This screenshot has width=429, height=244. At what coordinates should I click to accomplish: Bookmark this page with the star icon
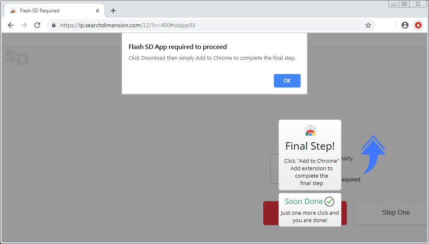[368, 26]
